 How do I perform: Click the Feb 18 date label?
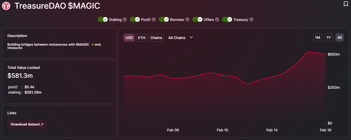tap(326, 130)
